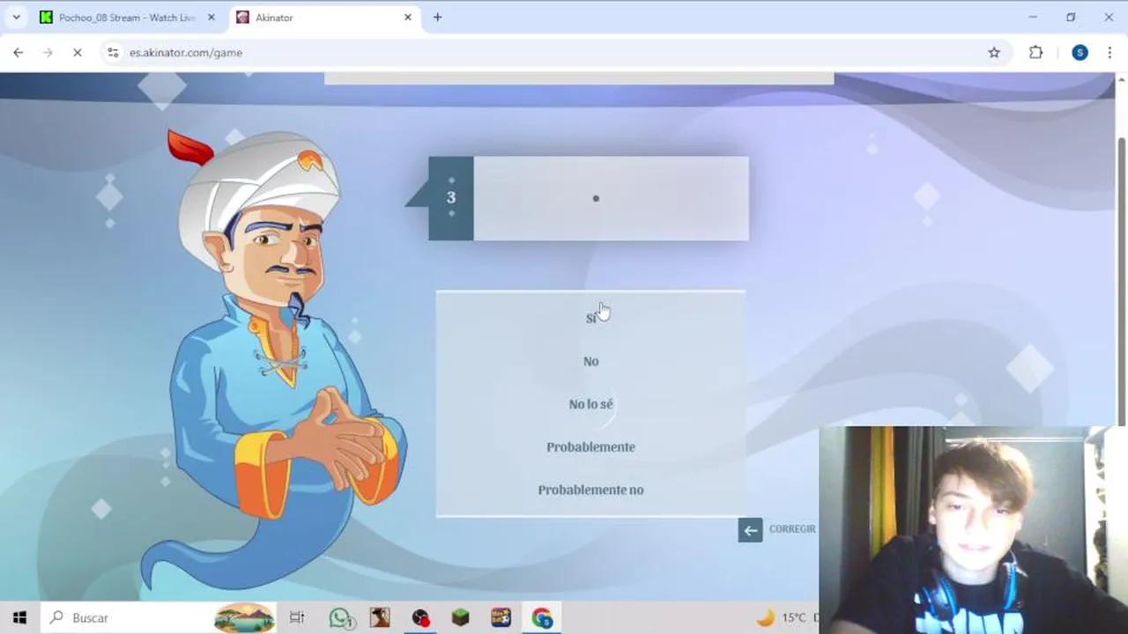The height and width of the screenshot is (634, 1128).
Task: Close the Akinator tab
Action: click(407, 18)
